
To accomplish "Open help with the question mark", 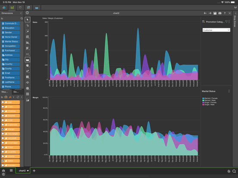I will [225, 13].
